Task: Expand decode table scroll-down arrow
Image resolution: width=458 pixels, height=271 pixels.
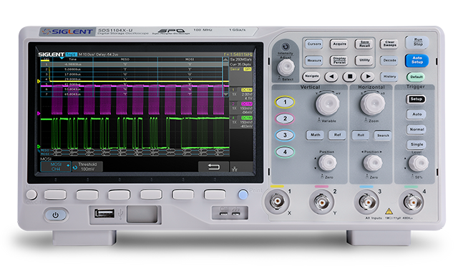Action: 225,94
